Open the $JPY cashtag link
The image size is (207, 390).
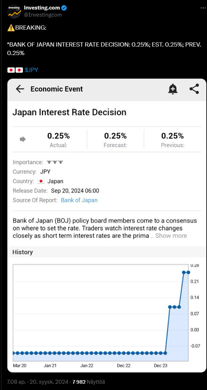tap(31, 70)
